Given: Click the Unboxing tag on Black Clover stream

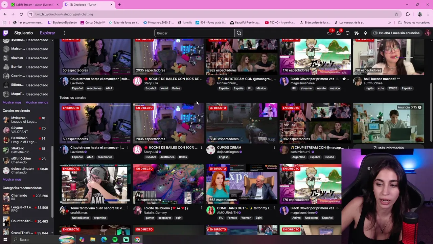Looking at the screenshot, I should coord(311,218).
